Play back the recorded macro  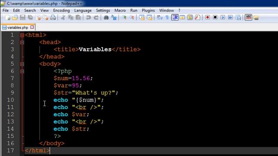click(x=223, y=17)
